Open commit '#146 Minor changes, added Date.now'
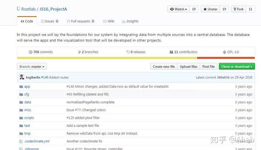Screen dimensions: 261x150 click(117, 87)
